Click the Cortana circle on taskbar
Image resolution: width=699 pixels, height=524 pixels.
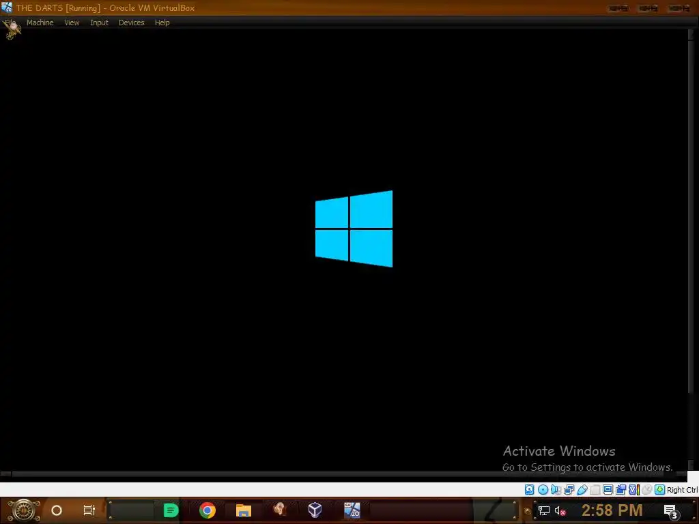(x=57, y=510)
